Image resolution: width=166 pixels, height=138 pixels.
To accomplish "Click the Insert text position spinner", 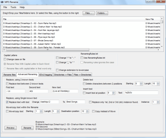I will [x=111, y=93].
